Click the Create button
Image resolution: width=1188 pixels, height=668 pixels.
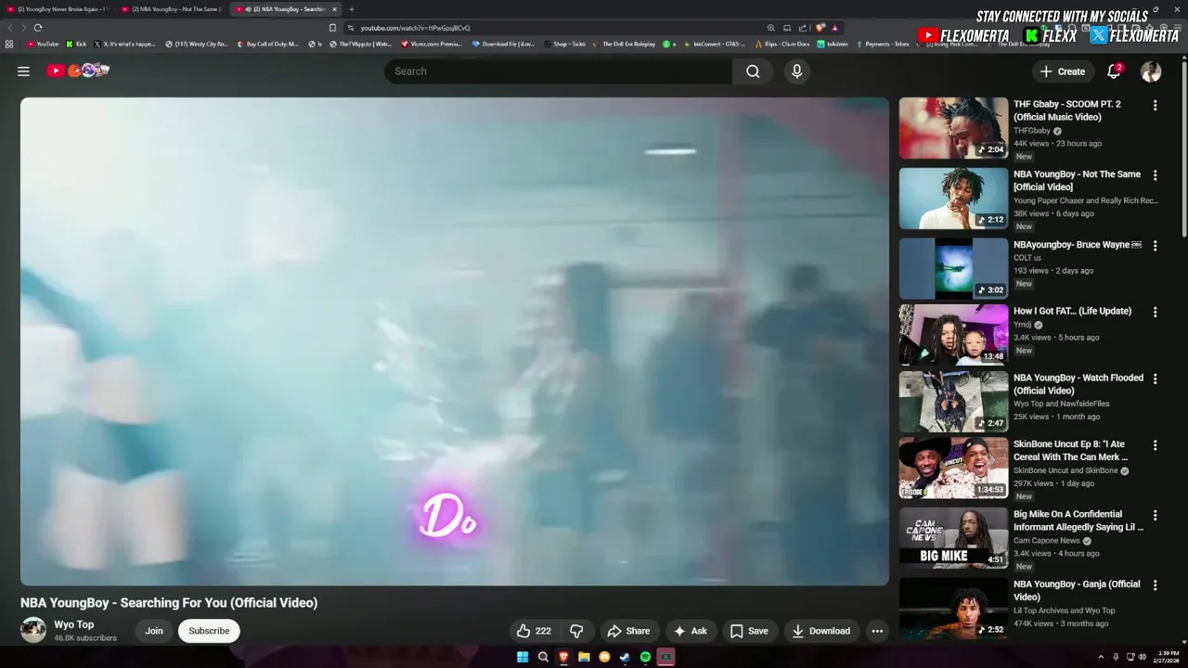click(1062, 71)
